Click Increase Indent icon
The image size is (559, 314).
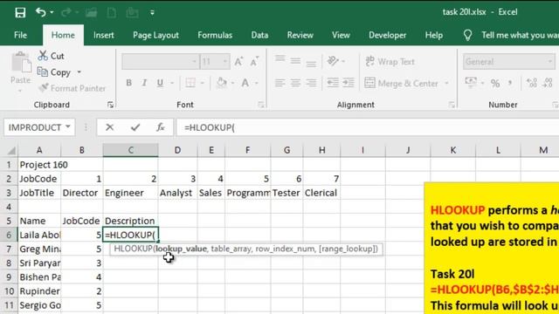[349, 83]
